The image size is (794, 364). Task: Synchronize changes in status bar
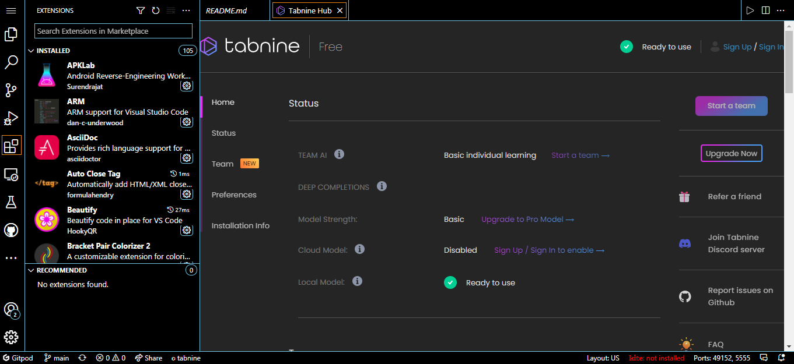pos(82,358)
